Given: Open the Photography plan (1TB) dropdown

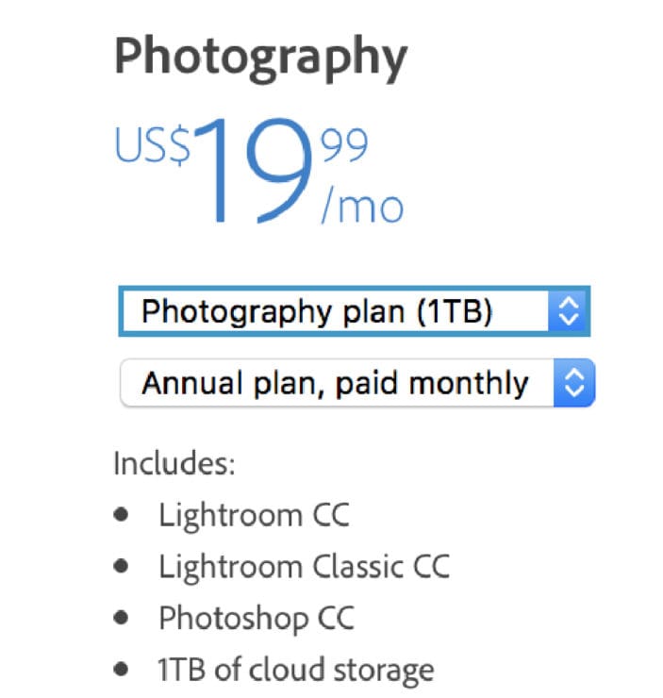Looking at the screenshot, I should 355,311.
